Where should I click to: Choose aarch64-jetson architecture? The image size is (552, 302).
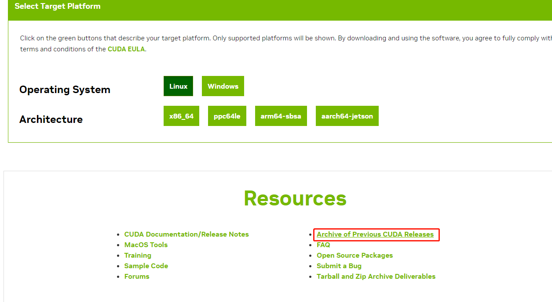347,116
